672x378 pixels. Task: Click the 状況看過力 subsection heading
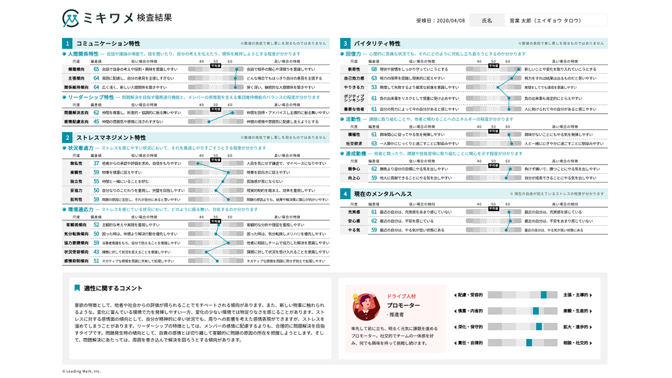[81, 148]
